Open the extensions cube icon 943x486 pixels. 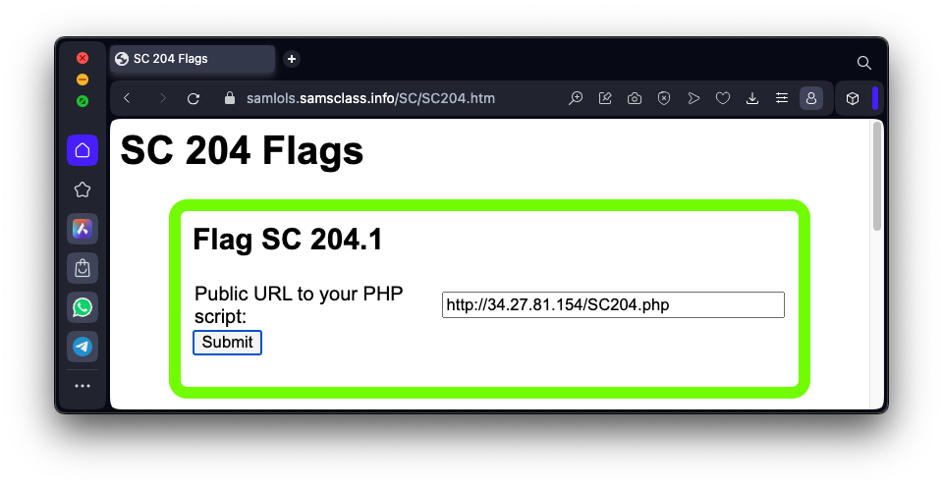853,98
